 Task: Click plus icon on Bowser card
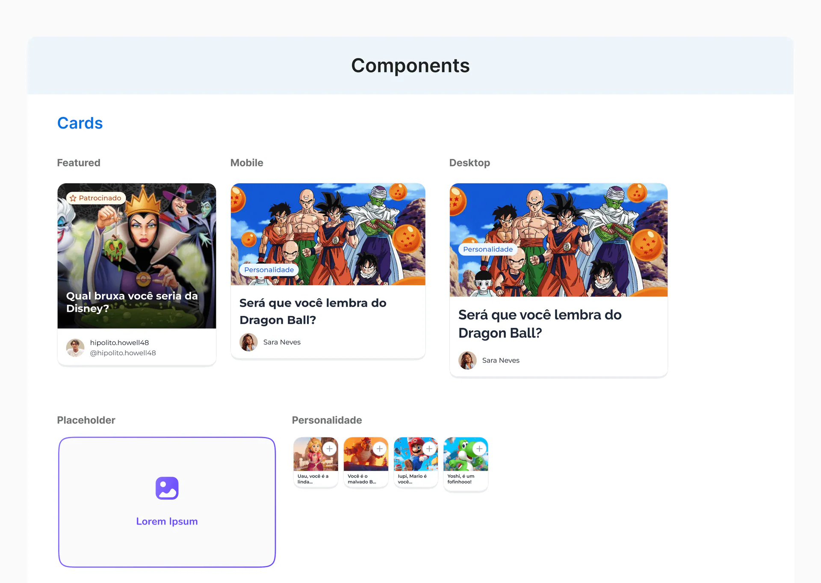[379, 449]
